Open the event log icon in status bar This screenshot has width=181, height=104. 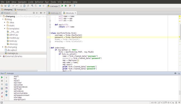(179, 103)
